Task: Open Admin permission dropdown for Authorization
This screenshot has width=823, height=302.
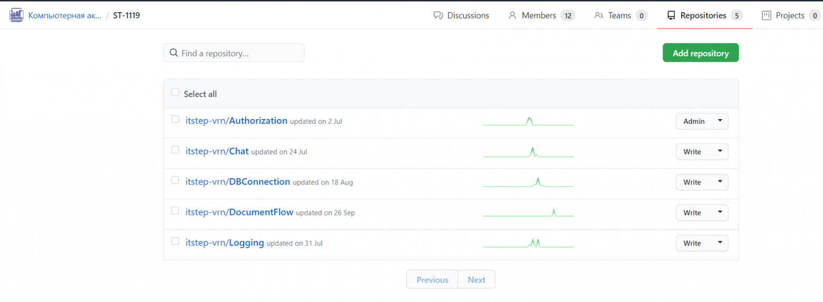Action: click(702, 121)
